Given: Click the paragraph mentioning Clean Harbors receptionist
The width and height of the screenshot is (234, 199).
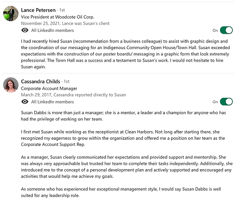Looking at the screenshot, I should 123,138.
